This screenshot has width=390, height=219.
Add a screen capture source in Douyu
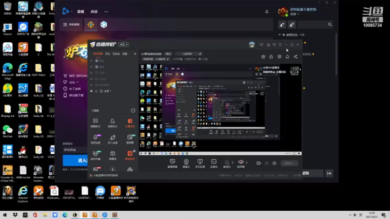point(173,164)
